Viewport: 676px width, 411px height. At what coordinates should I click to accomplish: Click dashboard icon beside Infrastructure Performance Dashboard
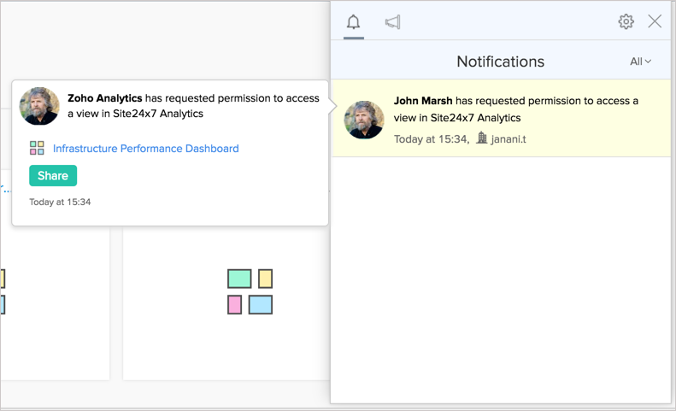pos(37,148)
